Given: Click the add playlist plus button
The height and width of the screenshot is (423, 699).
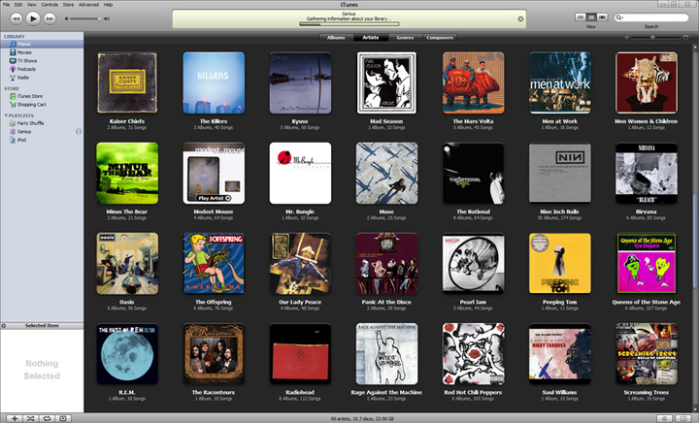Looking at the screenshot, I should [13, 417].
